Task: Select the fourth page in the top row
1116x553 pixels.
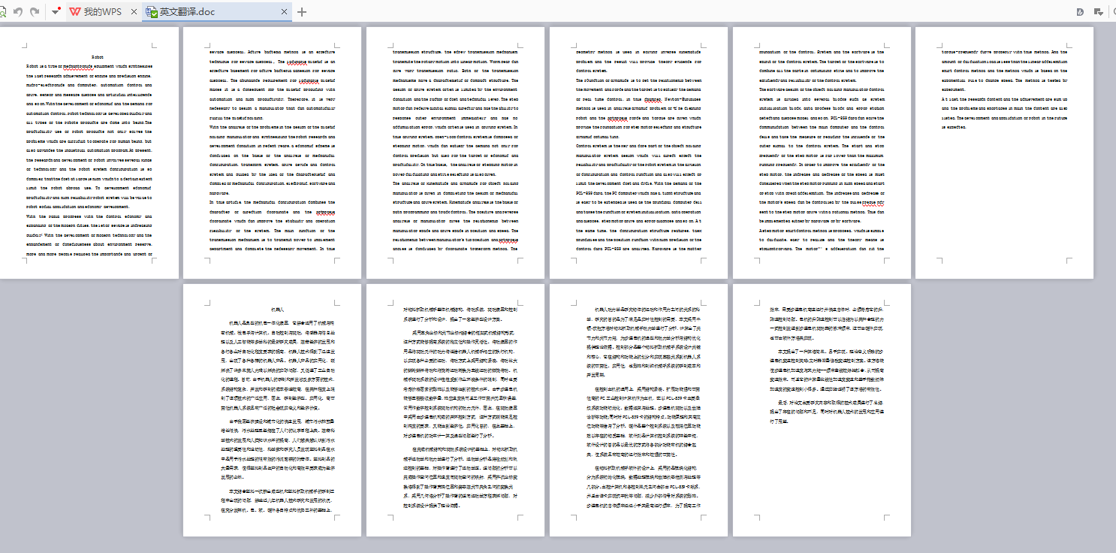Action: (638, 153)
